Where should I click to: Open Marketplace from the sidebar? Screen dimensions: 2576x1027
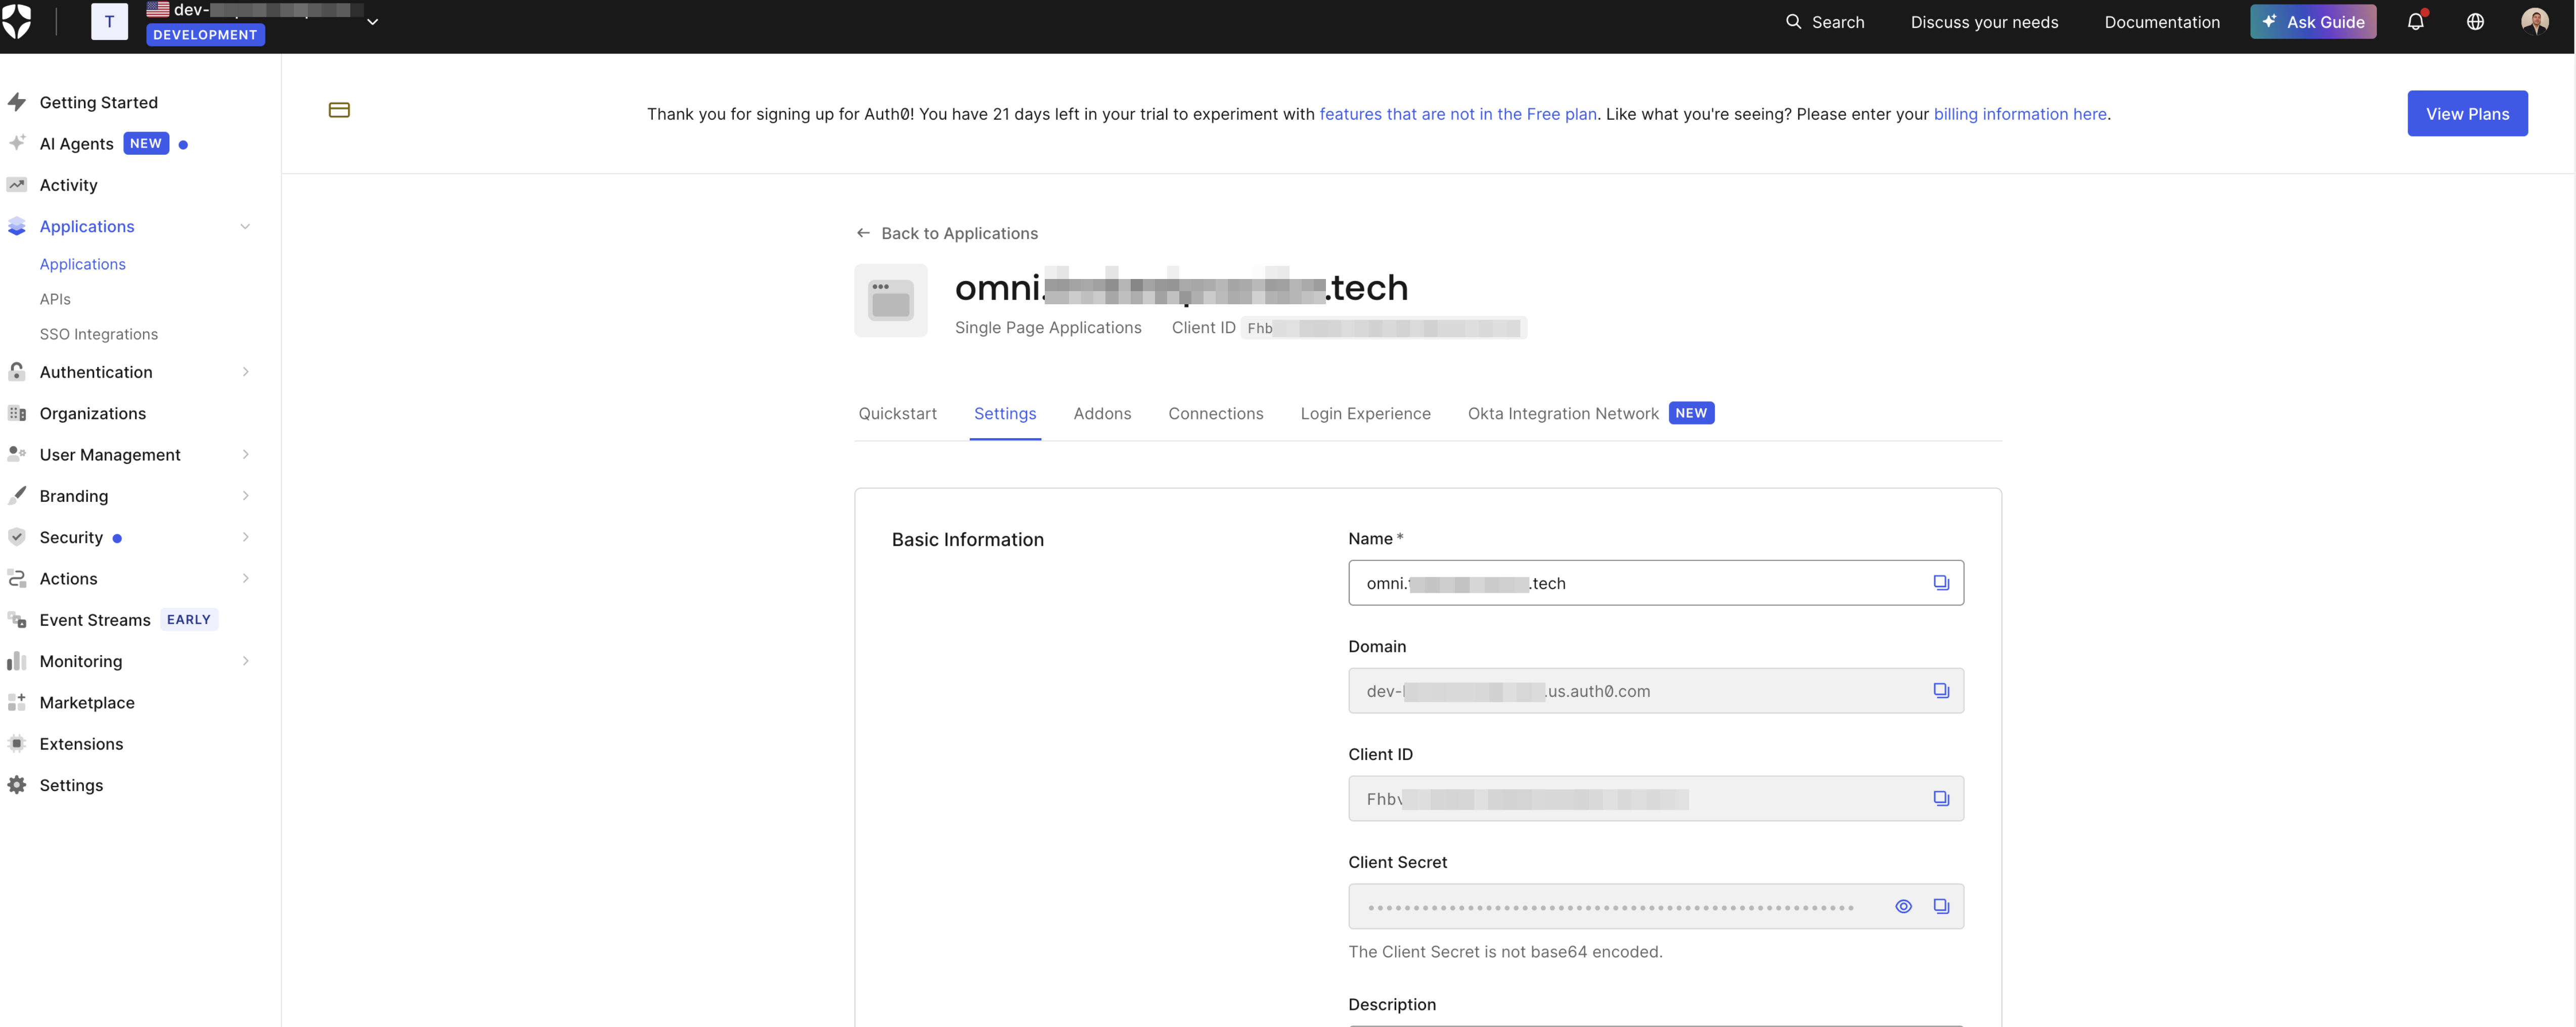(x=87, y=703)
